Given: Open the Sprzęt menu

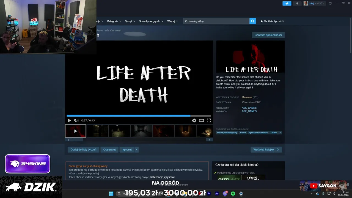Looking at the screenshot, I should [130, 21].
